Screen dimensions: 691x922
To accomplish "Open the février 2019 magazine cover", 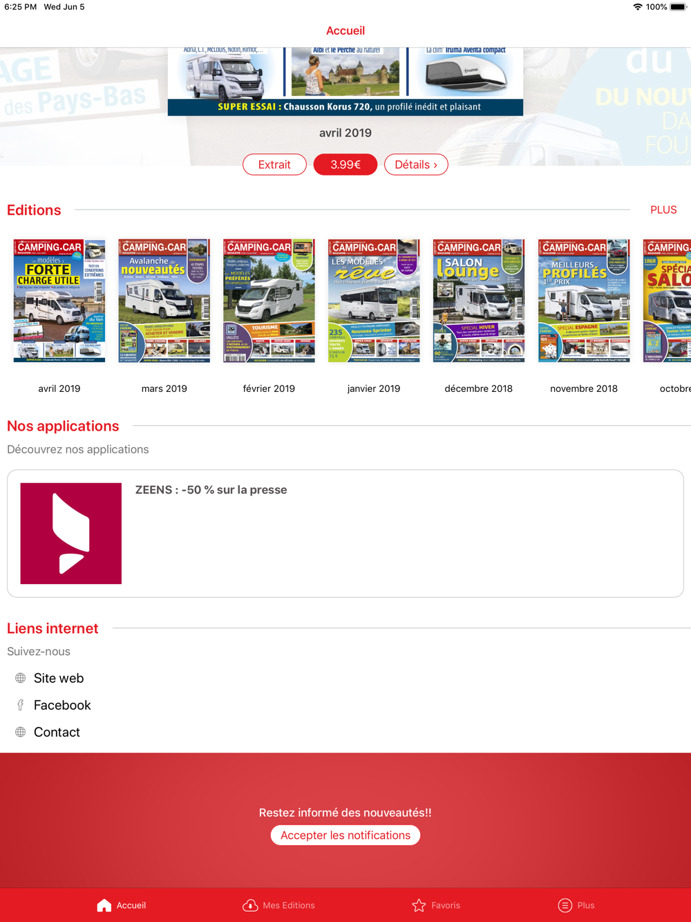I will tap(269, 301).
